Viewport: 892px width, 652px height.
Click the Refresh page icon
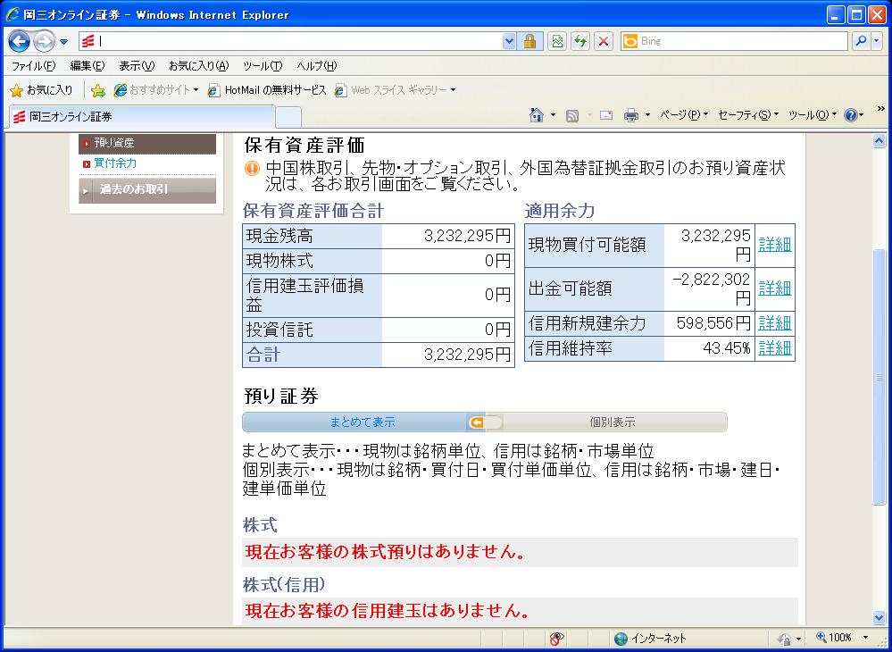581,41
